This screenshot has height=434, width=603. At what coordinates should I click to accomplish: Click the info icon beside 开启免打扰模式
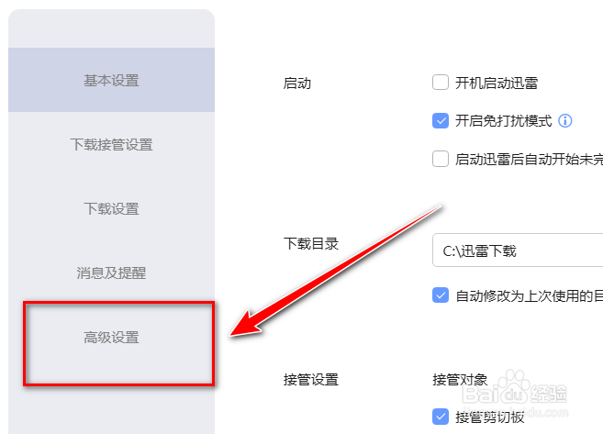(565, 121)
